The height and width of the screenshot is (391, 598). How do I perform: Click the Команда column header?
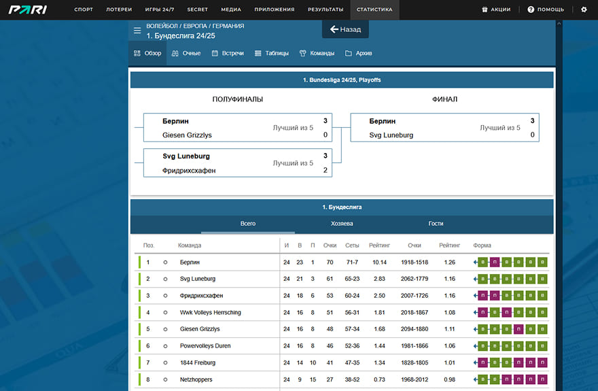[190, 245]
